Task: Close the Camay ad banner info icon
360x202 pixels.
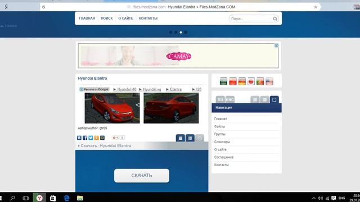Action: [276, 45]
